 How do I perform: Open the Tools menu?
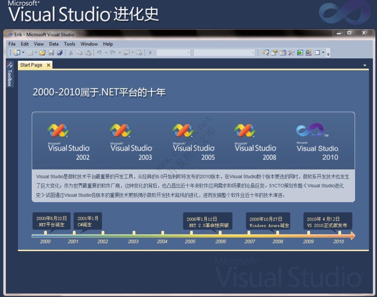(x=70, y=44)
